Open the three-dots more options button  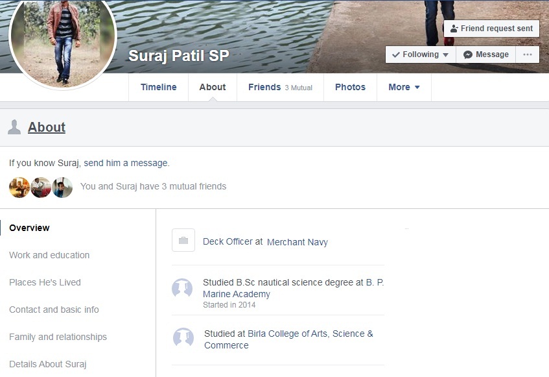point(528,55)
